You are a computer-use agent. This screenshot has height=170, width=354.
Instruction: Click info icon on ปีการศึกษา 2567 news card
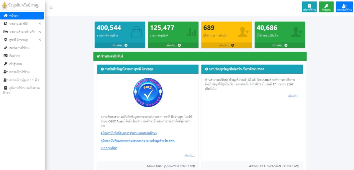tap(206, 69)
